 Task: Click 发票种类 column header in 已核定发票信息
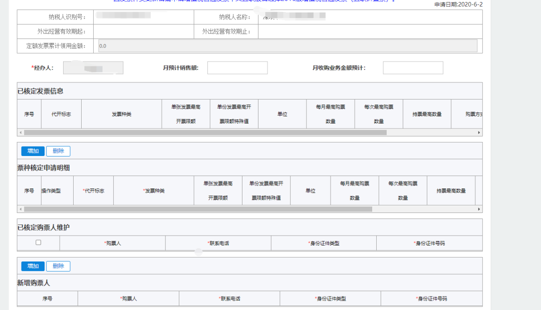point(121,114)
